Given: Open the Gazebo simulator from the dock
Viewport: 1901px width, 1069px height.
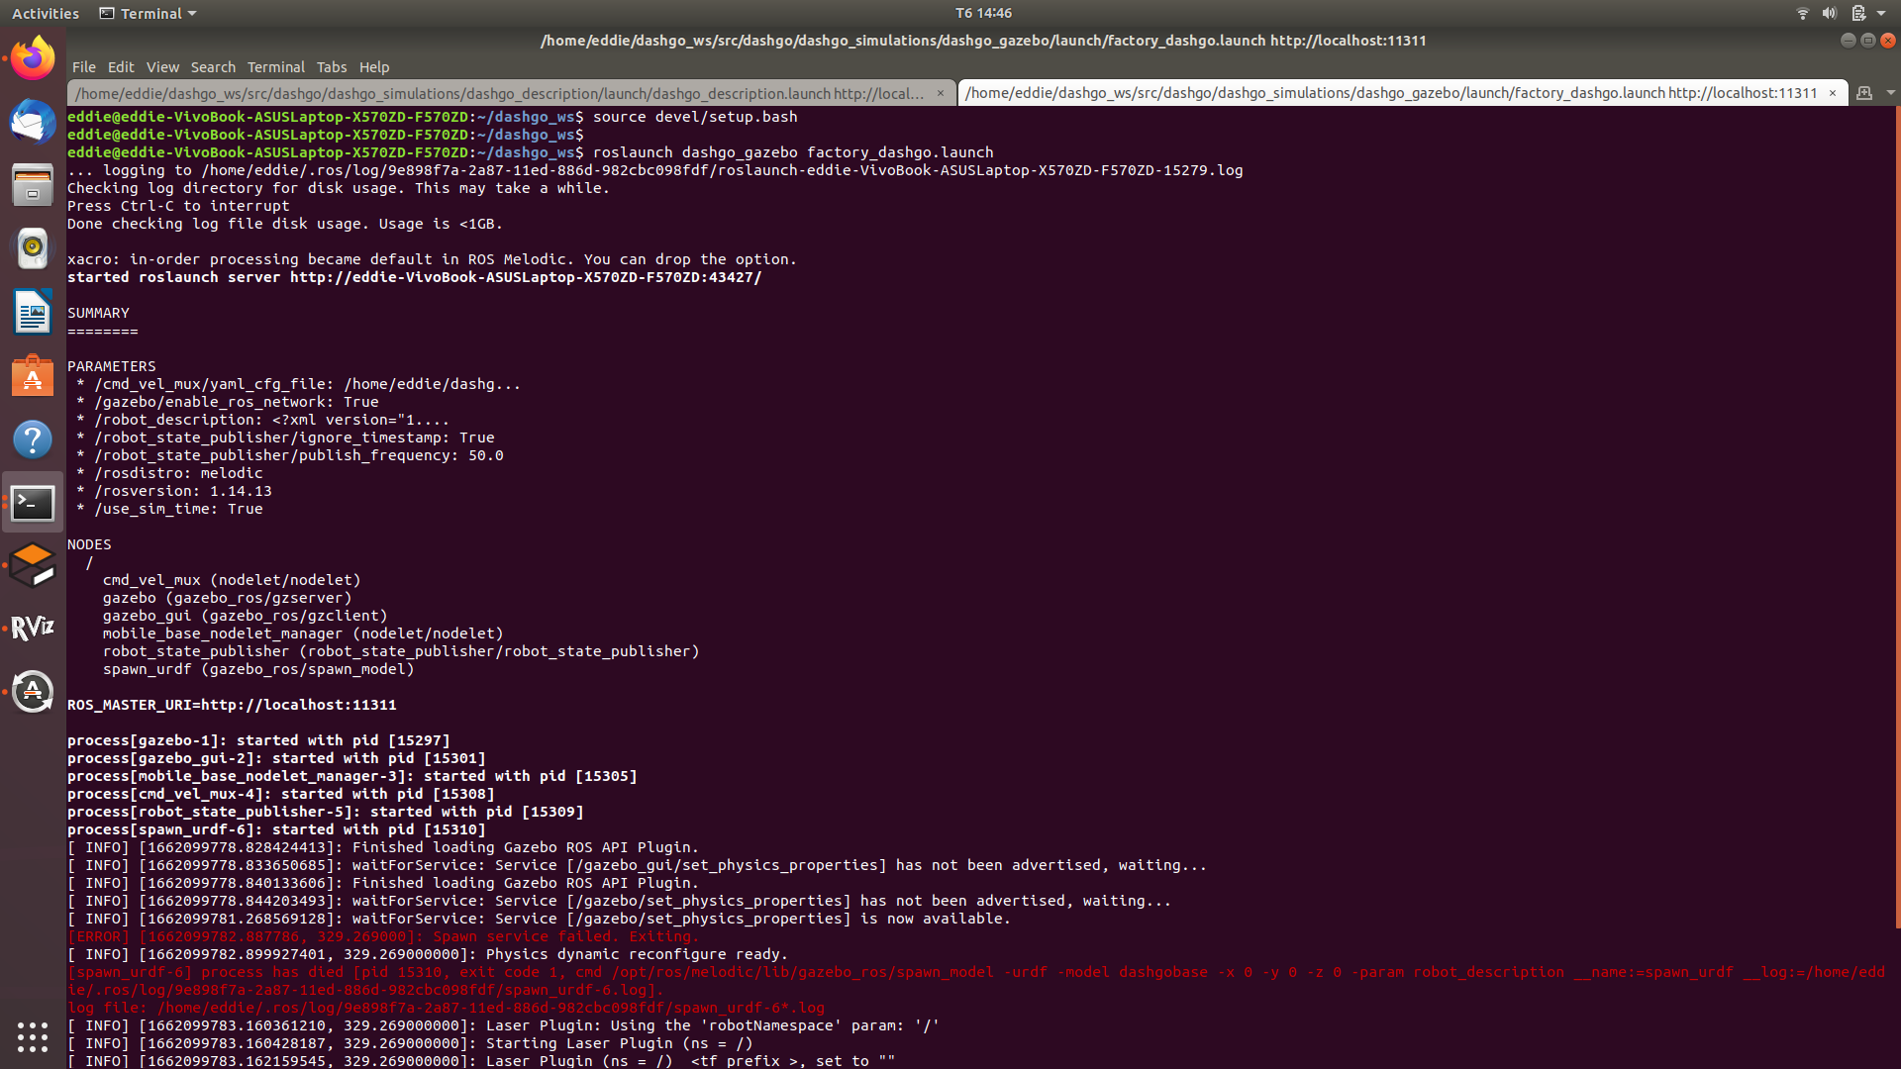Looking at the screenshot, I should click(x=33, y=564).
